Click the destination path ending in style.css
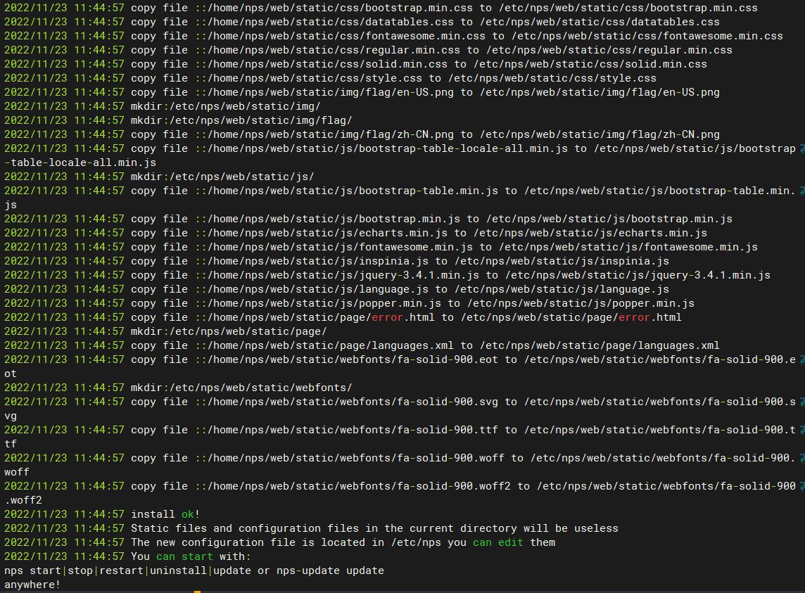Screen dimensions: 805x593 [552, 78]
